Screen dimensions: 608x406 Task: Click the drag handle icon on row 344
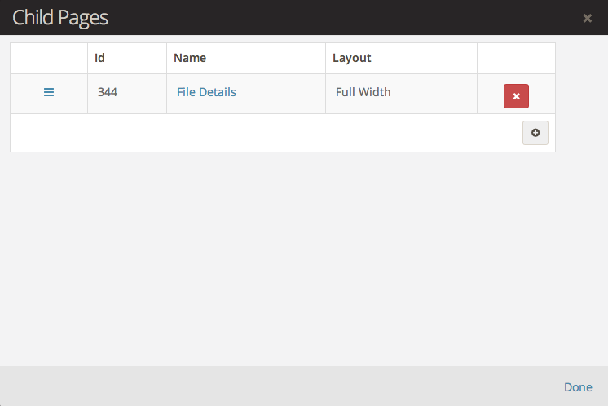(x=49, y=92)
